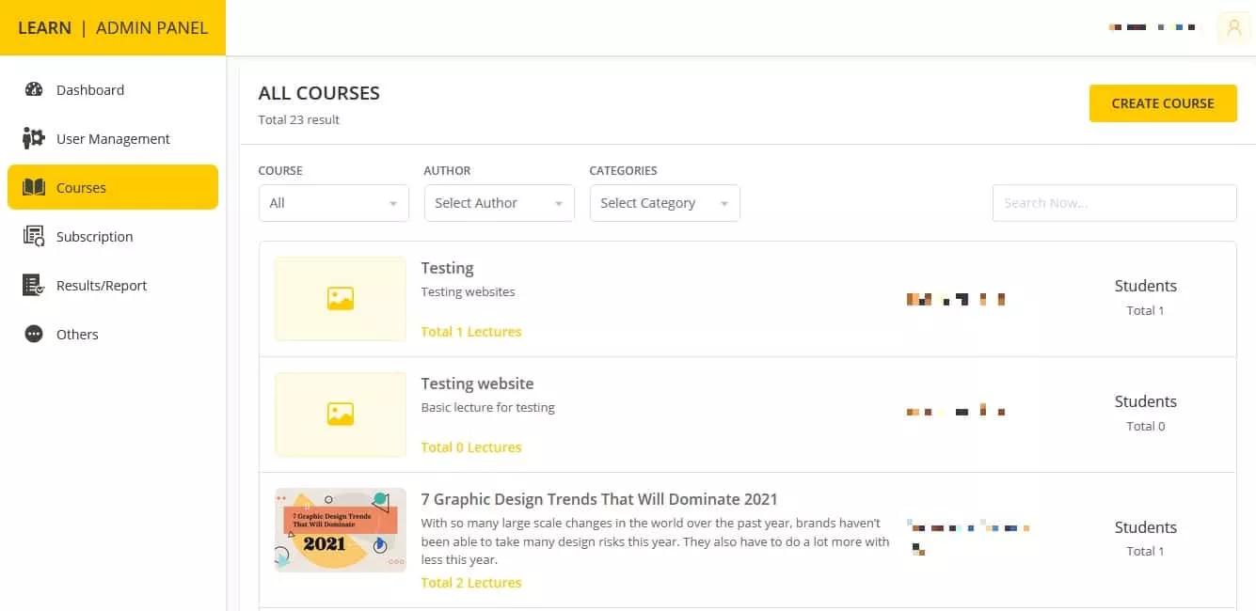Expand the Course filter dropdown showing All
This screenshot has height=611, width=1256.
[x=333, y=203]
